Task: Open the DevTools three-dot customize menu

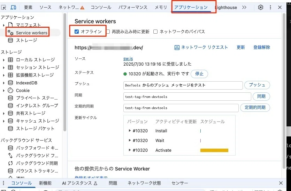Action: tap(270, 7)
